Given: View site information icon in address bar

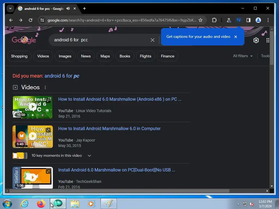Looking at the screenshot, I should 42,20.
